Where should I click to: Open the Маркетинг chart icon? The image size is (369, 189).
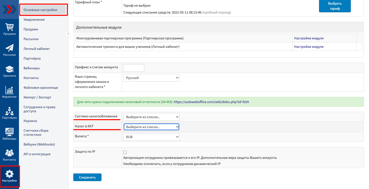coord(9,90)
